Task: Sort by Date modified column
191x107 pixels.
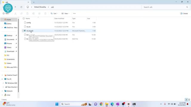Action: click(59, 18)
